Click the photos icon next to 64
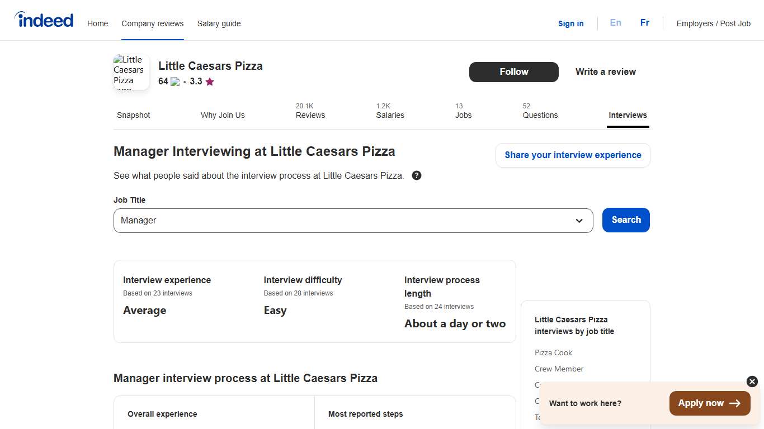Viewport: 764px width, 429px height. pos(175,81)
